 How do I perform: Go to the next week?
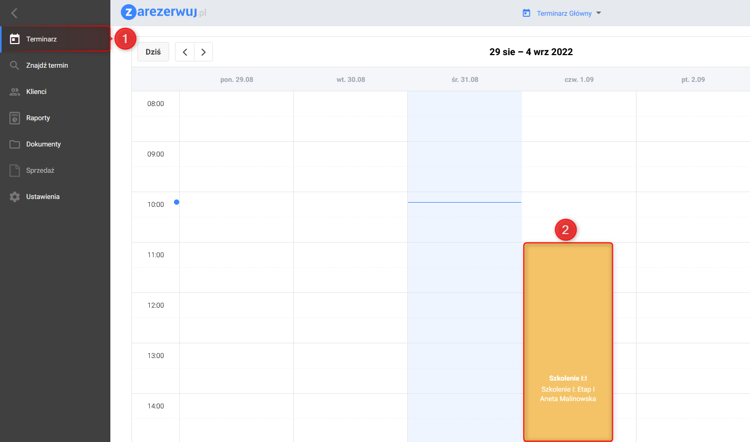point(203,52)
